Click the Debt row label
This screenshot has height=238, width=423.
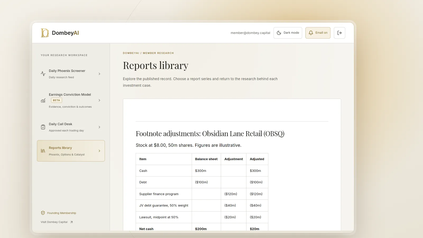(143, 182)
